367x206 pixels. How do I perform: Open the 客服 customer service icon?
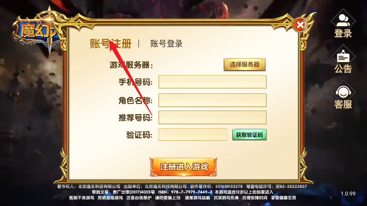tap(343, 95)
